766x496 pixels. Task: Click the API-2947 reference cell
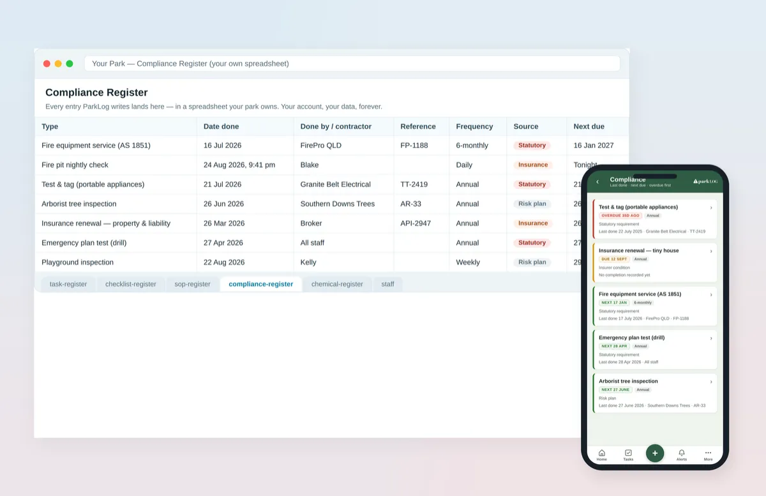coord(421,223)
